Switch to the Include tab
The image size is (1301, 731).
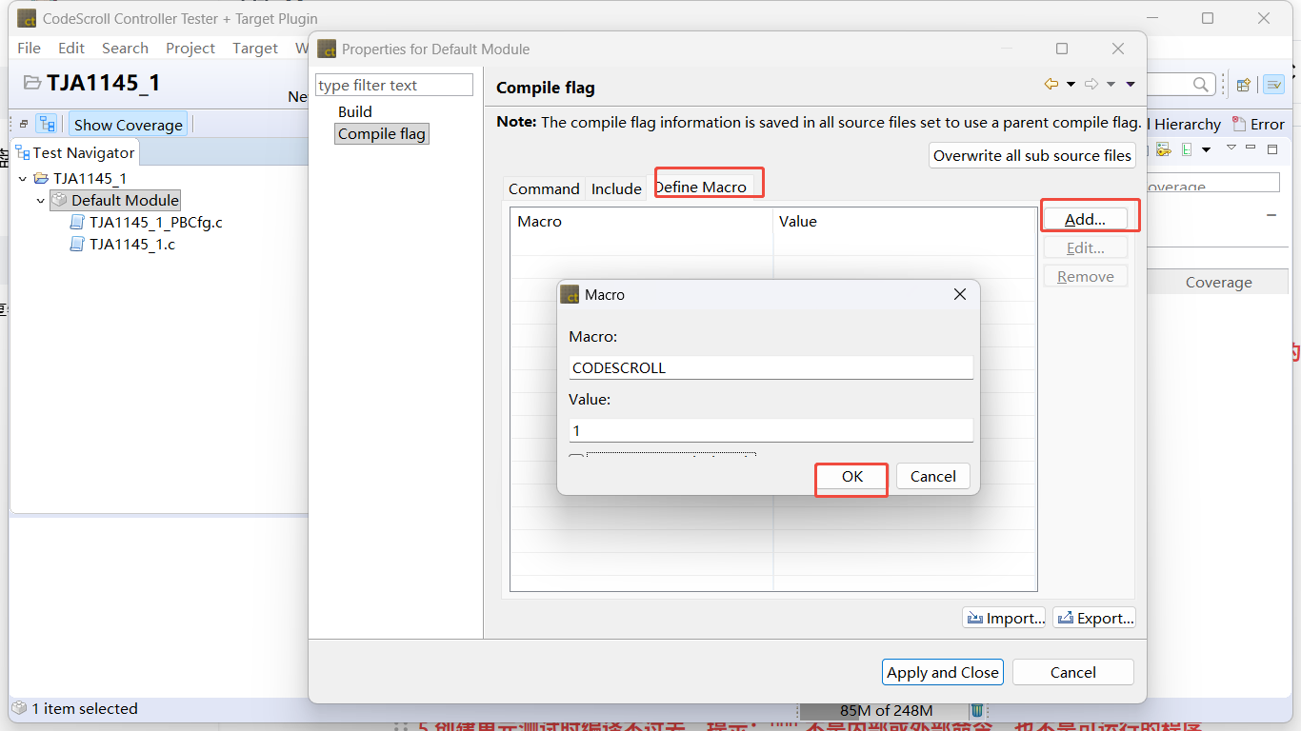click(x=616, y=188)
